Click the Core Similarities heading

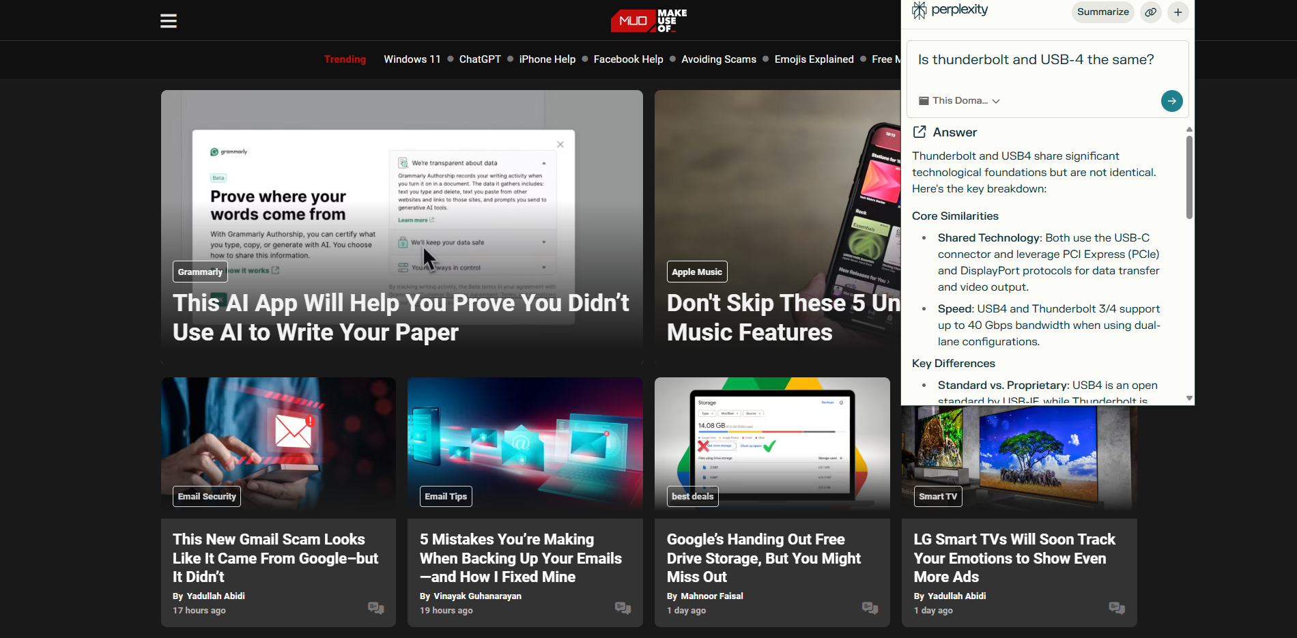[955, 216]
